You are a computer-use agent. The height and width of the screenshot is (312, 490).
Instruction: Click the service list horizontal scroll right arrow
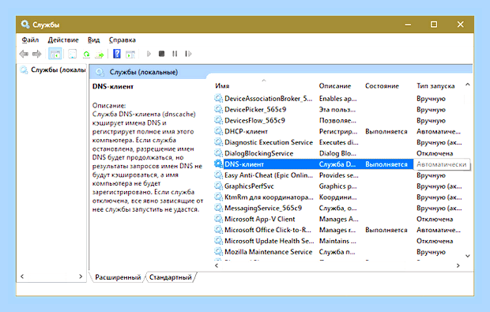[458, 265]
